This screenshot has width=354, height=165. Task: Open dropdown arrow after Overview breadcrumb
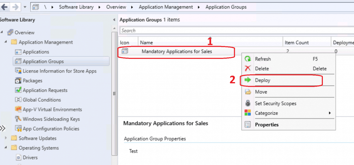point(132,7)
